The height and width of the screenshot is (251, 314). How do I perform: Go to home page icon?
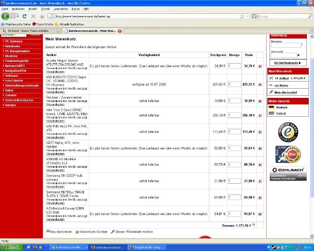coord(42,16)
